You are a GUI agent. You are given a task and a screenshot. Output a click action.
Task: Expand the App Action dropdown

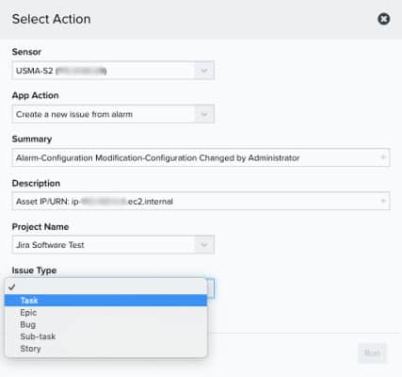point(113,114)
